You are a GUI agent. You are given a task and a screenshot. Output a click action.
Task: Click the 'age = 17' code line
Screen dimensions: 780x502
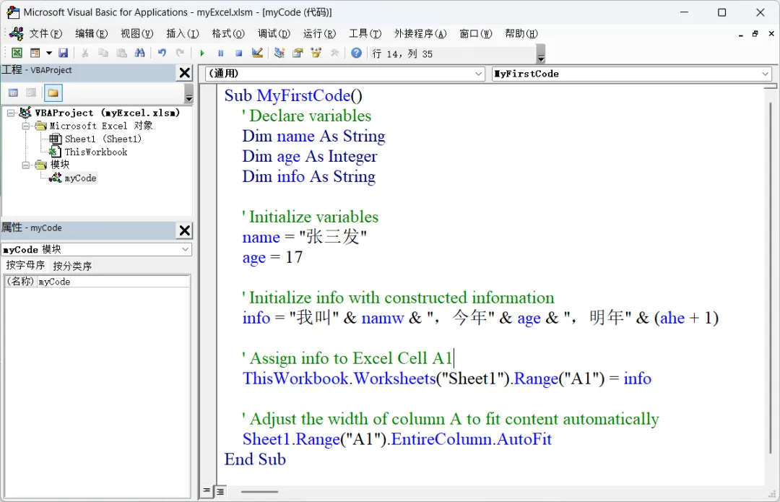click(x=272, y=257)
